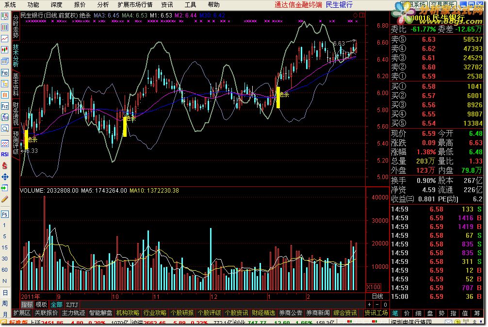Click the tree structure icon in left toolbar
This screenshot has height=327, width=488.
point(5,84)
